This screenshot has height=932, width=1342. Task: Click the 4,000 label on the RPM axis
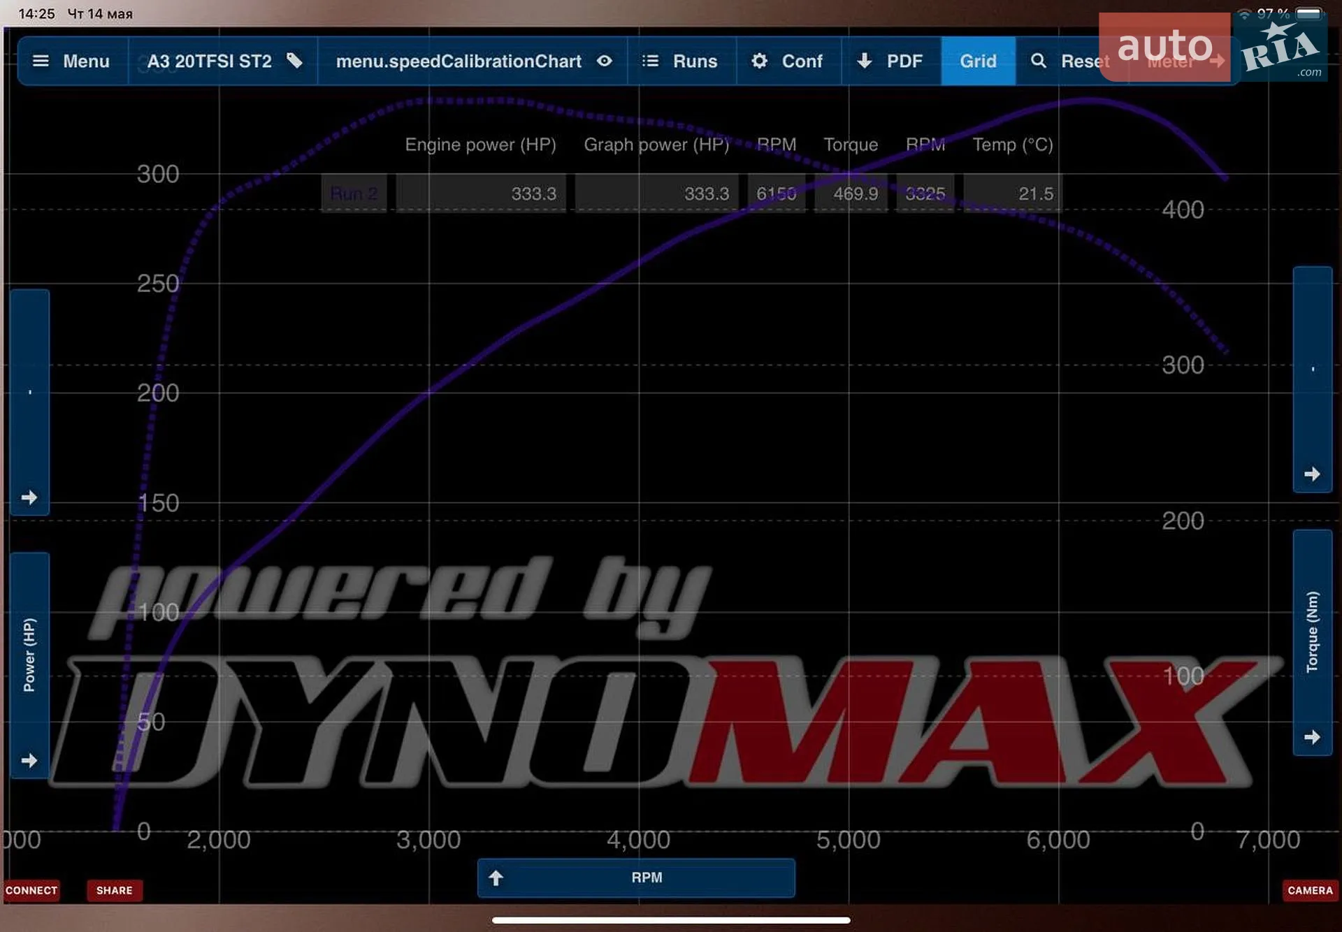[639, 840]
